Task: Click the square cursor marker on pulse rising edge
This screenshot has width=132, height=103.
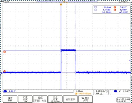Action: tap(61, 50)
